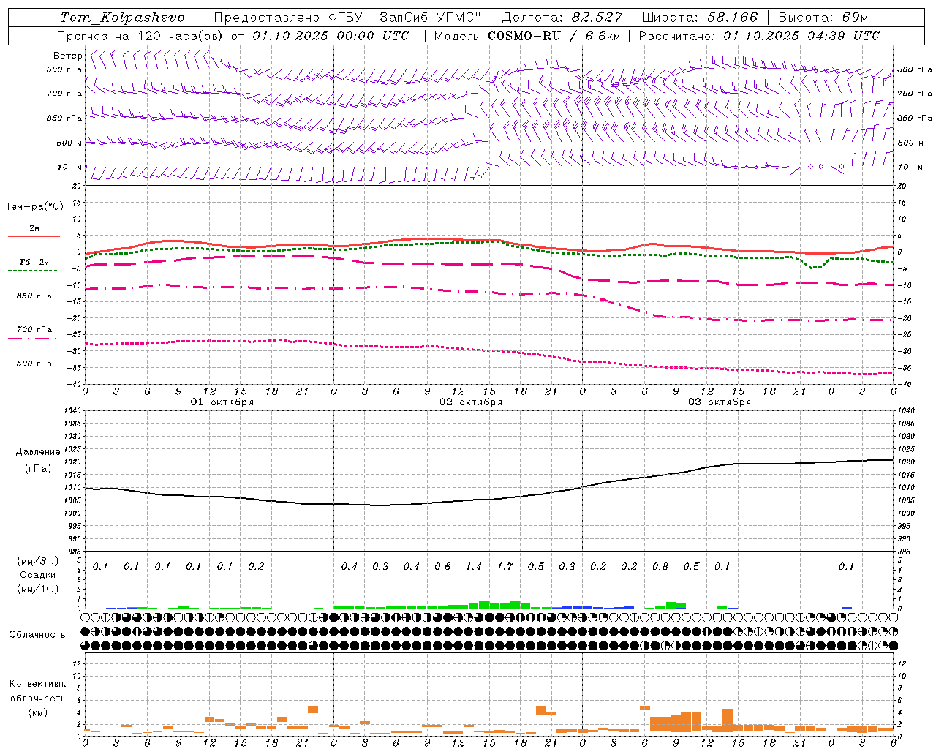Click the red 2м temperature legend line
The image size is (936, 749).
click(34, 236)
